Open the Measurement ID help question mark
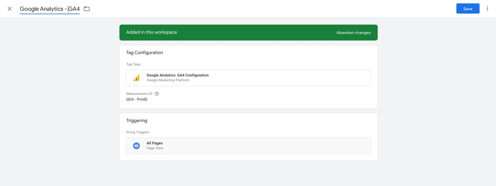Image resolution: width=496 pixels, height=186 pixels. pyautogui.click(x=157, y=94)
